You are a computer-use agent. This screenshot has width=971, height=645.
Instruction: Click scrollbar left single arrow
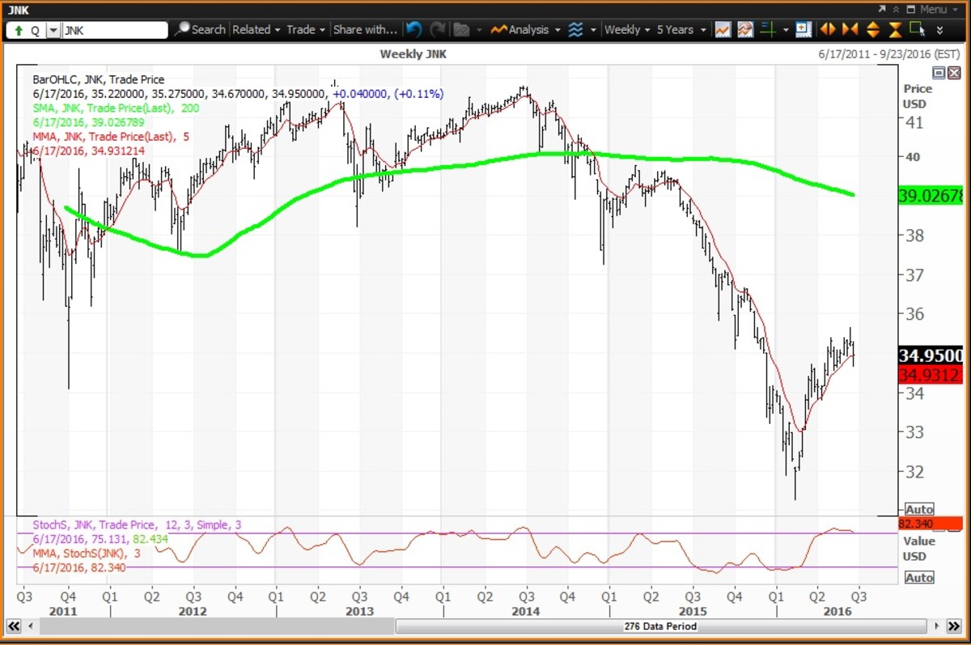[x=31, y=626]
